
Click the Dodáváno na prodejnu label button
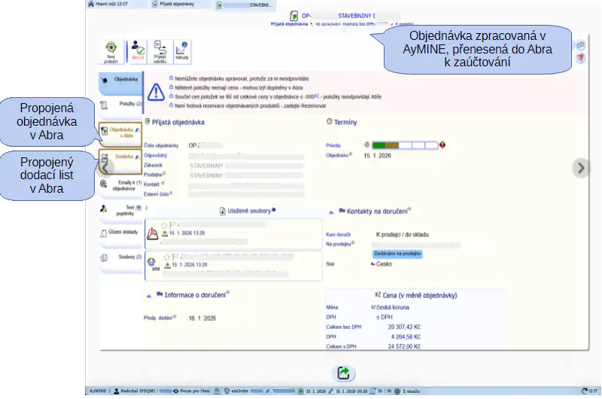397,254
